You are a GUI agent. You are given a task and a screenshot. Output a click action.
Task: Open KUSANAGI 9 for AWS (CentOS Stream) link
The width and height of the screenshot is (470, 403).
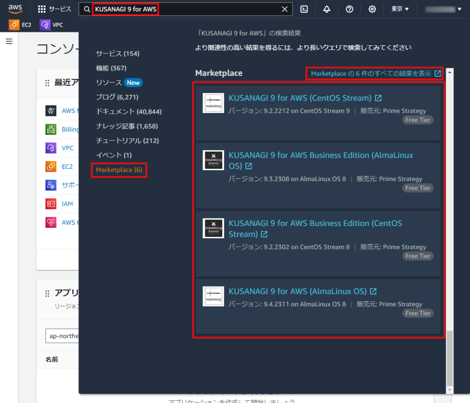click(x=305, y=98)
